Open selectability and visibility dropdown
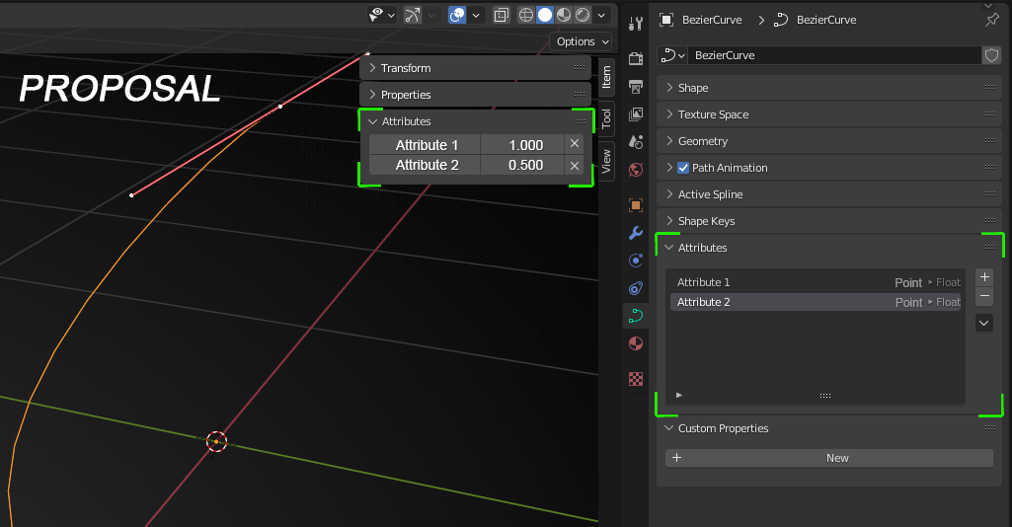 tap(382, 14)
